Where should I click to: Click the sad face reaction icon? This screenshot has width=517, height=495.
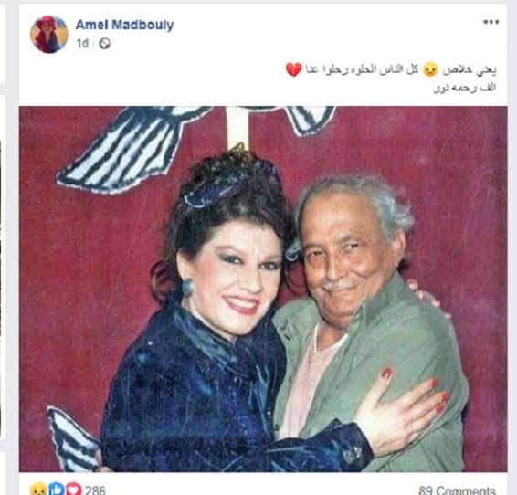(38, 489)
